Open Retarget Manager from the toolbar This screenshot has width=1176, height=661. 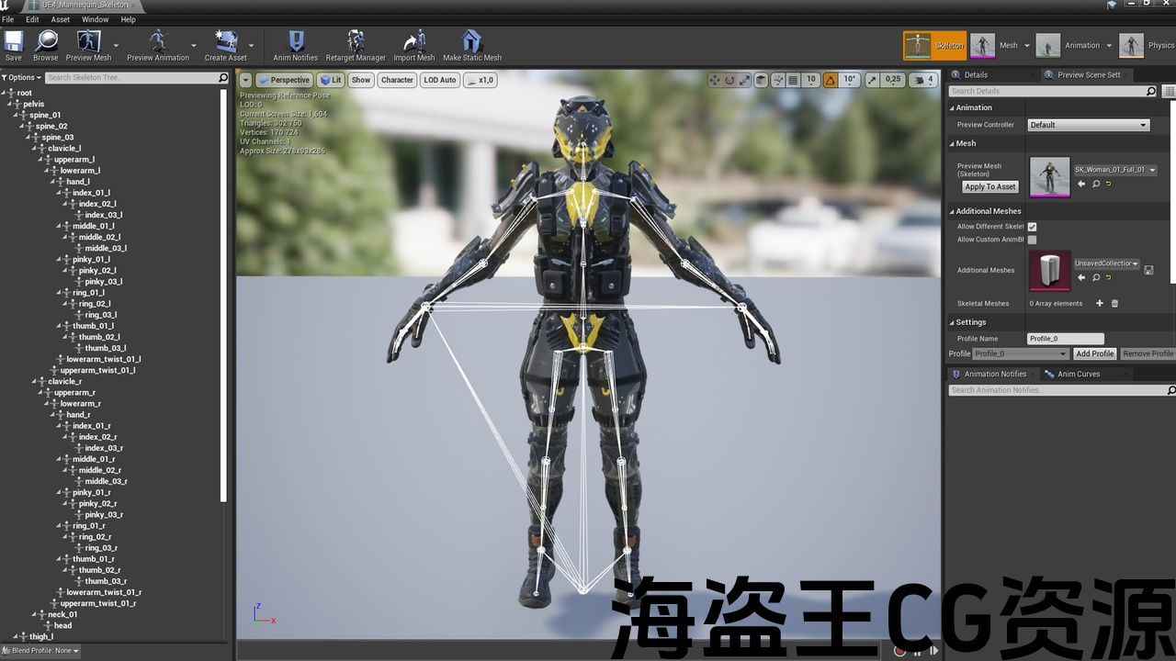(356, 45)
